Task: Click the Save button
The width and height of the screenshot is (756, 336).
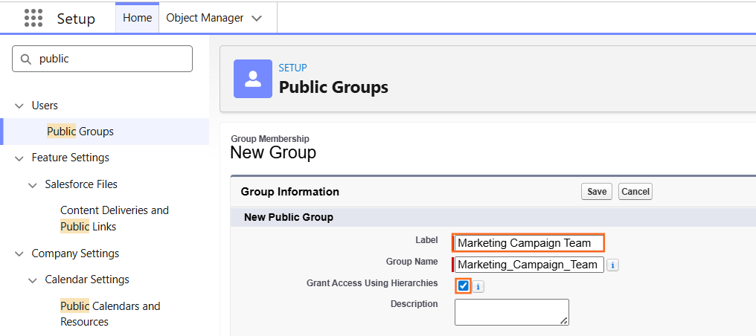Action: point(597,192)
